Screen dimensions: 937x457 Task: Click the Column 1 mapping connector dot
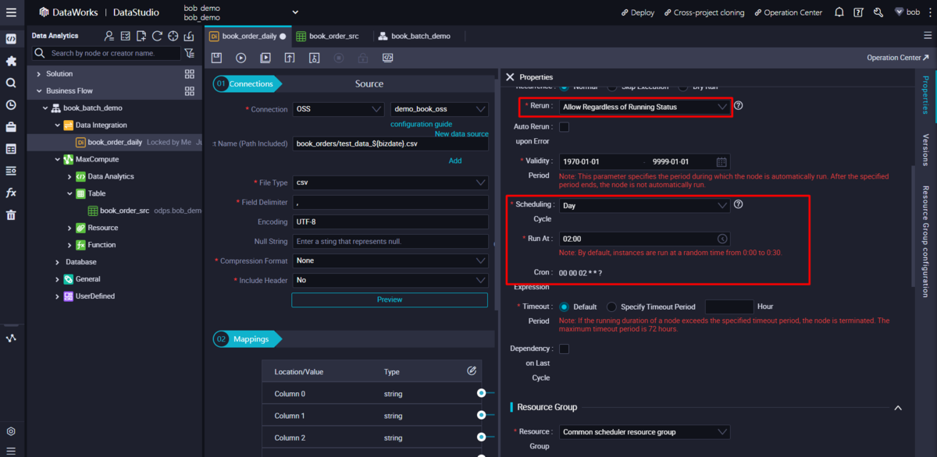[482, 415]
